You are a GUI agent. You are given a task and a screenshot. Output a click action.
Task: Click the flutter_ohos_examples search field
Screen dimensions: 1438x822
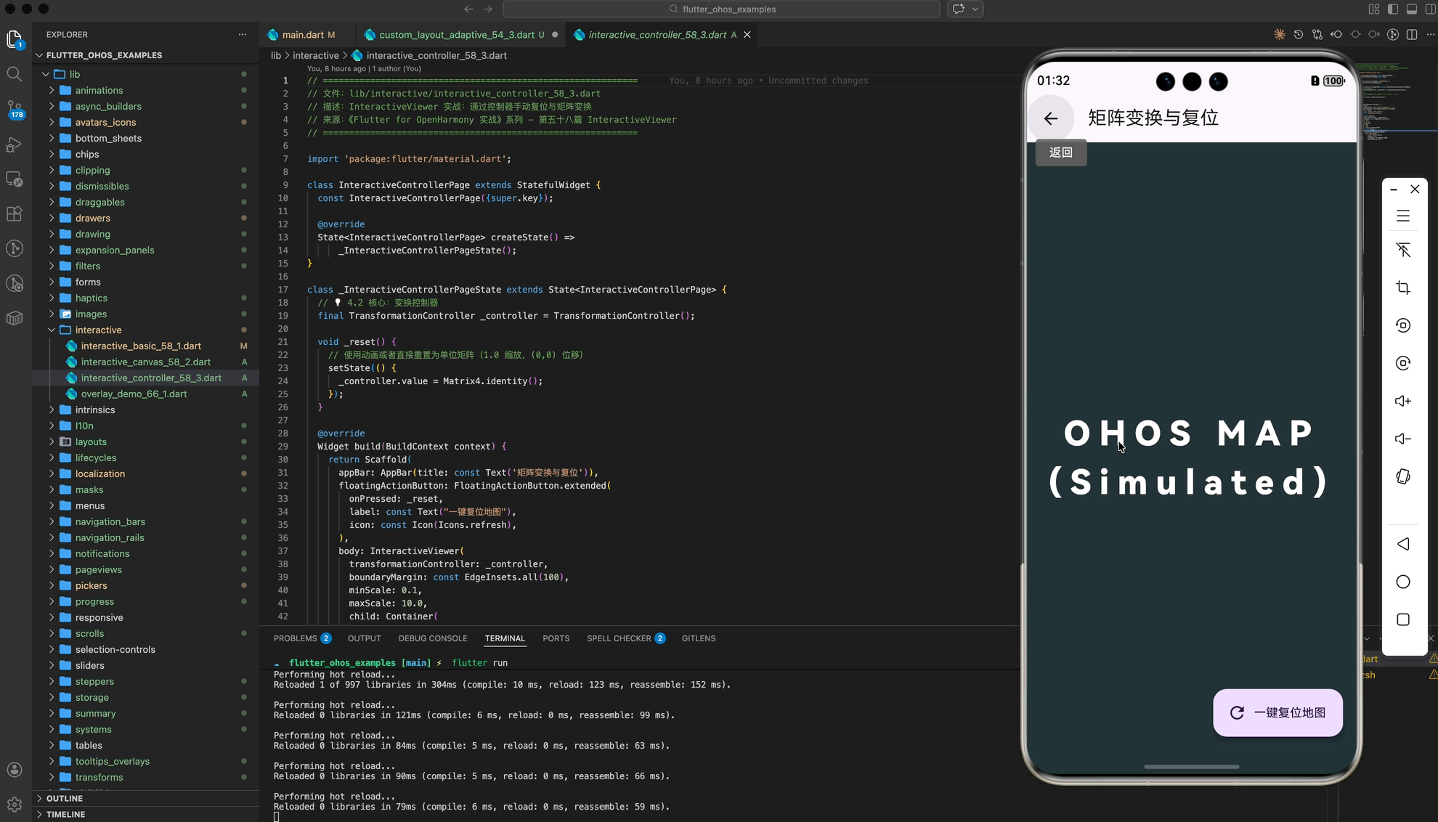coord(721,9)
